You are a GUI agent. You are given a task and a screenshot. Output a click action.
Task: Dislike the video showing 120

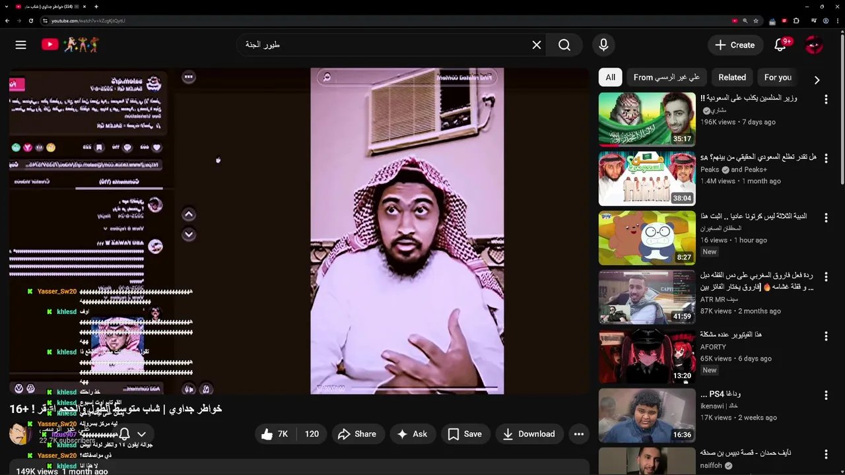[x=312, y=433]
